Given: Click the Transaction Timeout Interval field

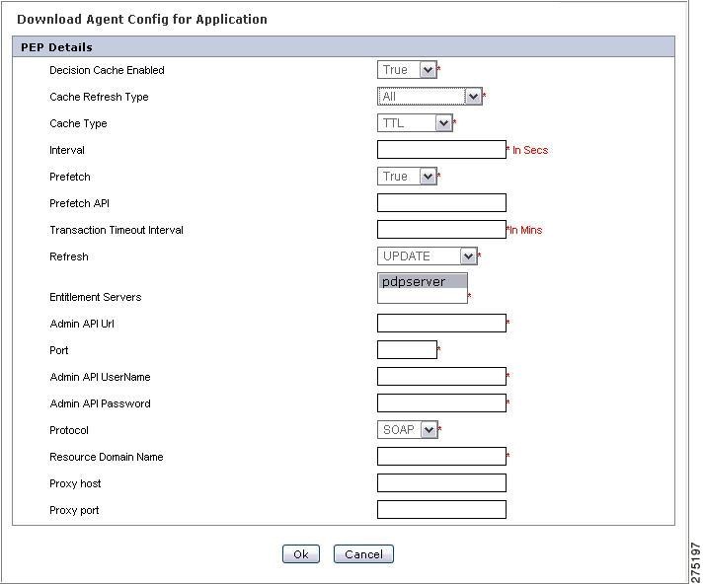Looking at the screenshot, I should pyautogui.click(x=441, y=229).
